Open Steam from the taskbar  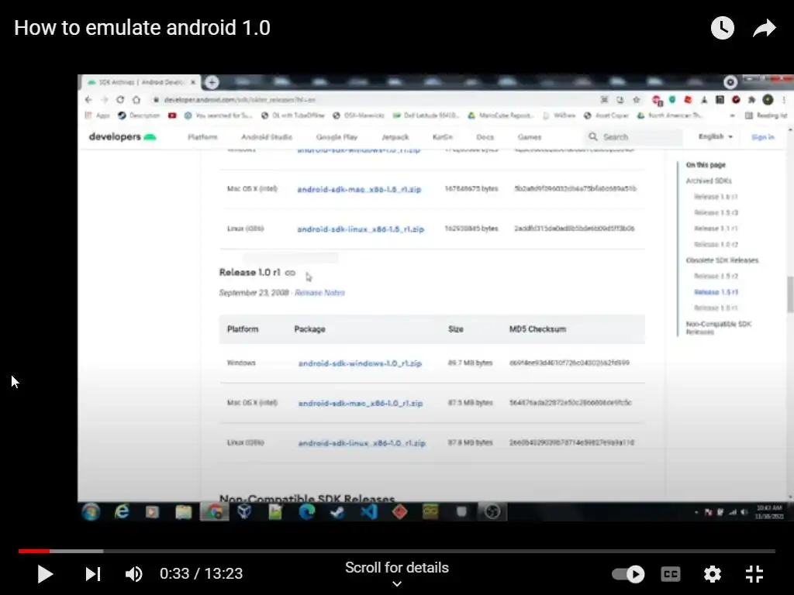pos(338,512)
